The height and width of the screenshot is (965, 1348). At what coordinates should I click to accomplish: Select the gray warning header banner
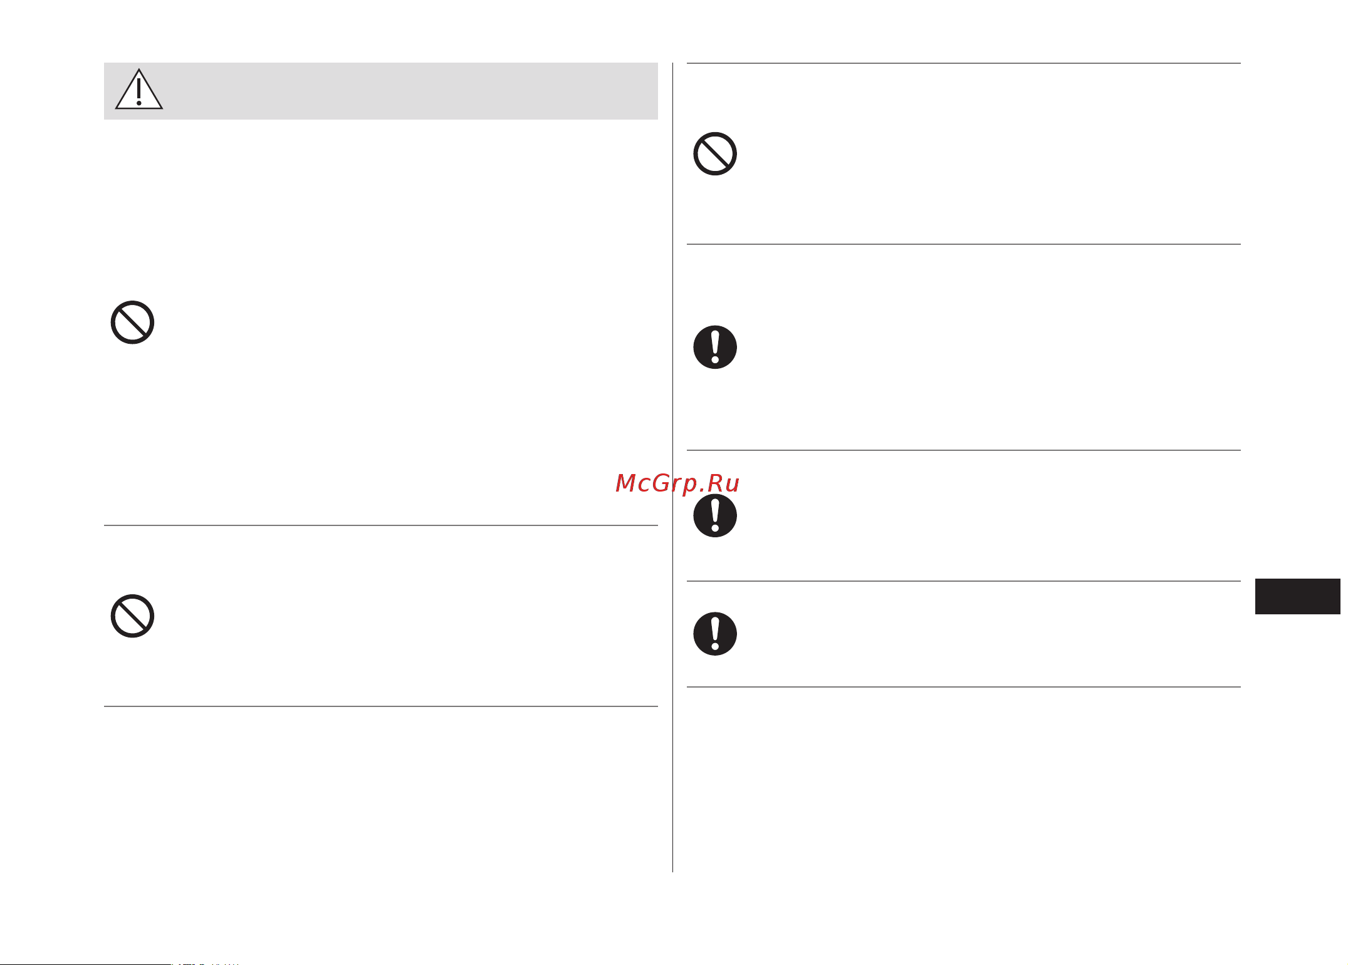pyautogui.click(x=380, y=91)
